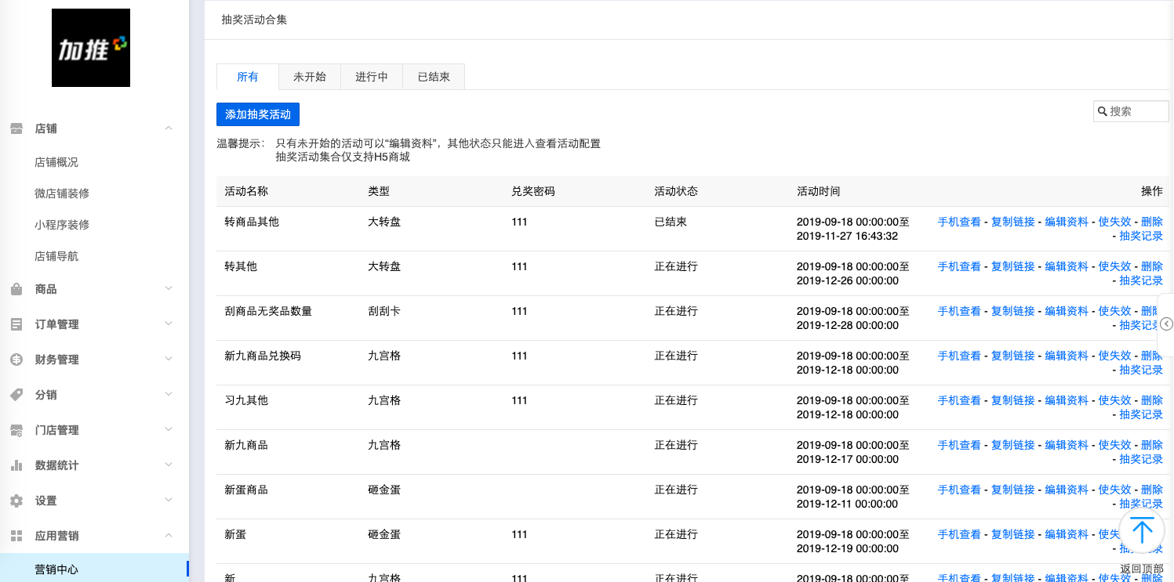Open 店铺概况 in sidebar
This screenshot has width=1174, height=582.
(56, 162)
